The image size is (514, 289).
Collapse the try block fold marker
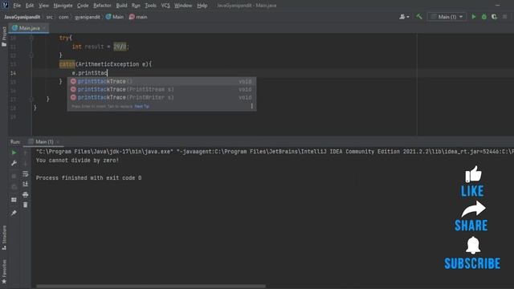click(x=31, y=38)
